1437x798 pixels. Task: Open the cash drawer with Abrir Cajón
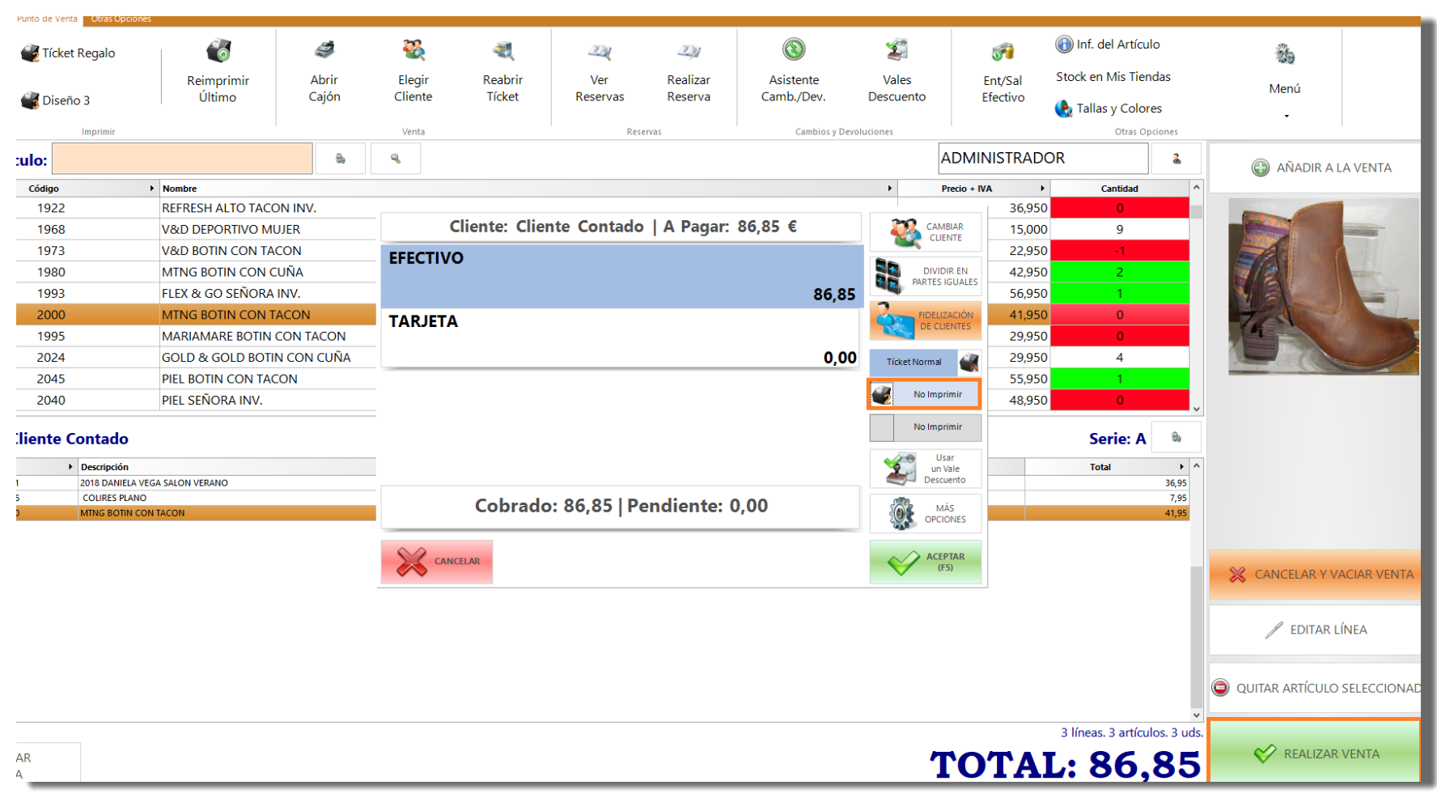click(324, 72)
